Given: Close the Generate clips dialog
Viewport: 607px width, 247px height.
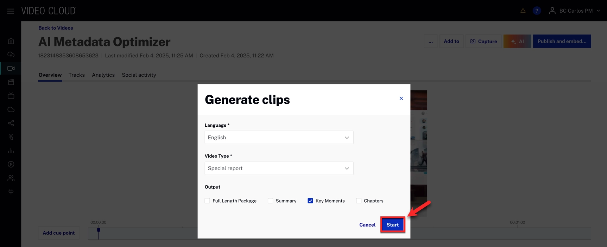Looking at the screenshot, I should (401, 99).
